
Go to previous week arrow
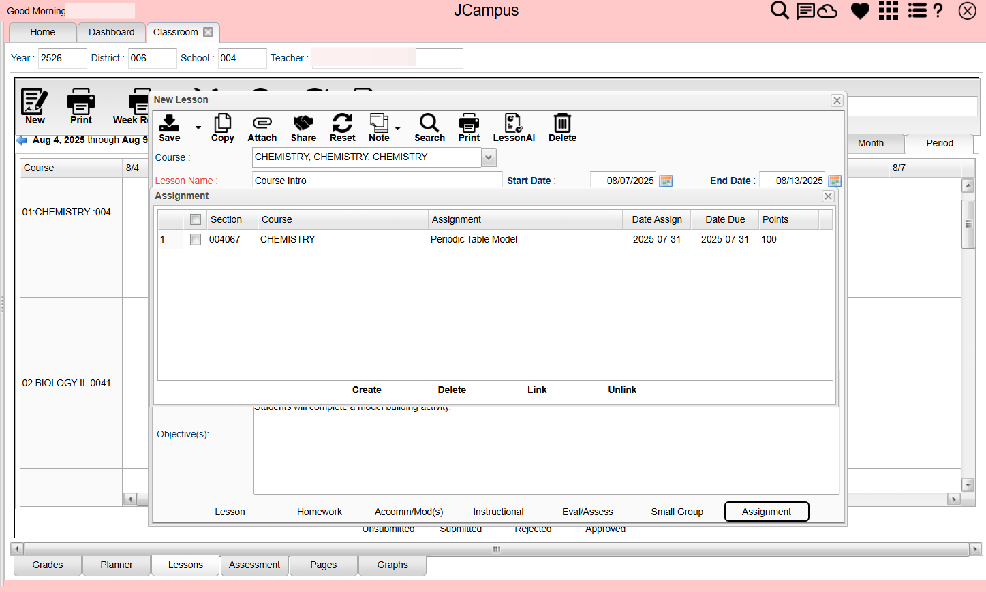[22, 140]
